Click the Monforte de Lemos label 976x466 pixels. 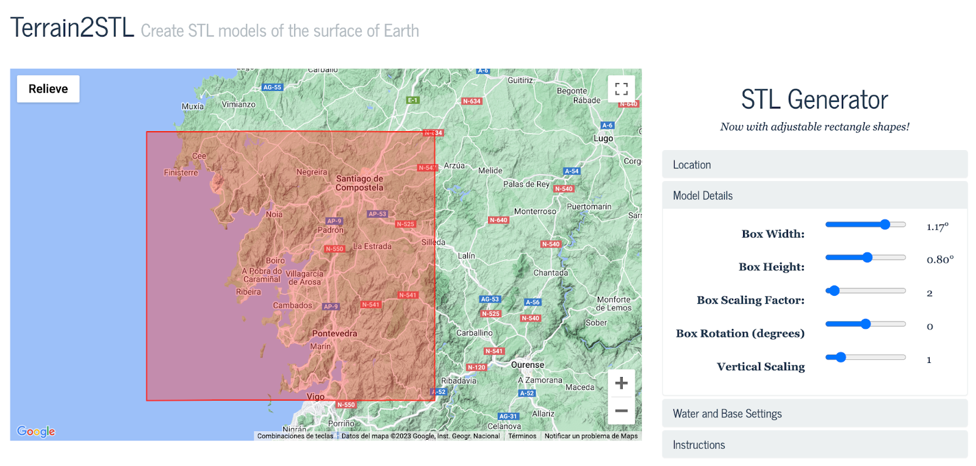pyautogui.click(x=614, y=304)
